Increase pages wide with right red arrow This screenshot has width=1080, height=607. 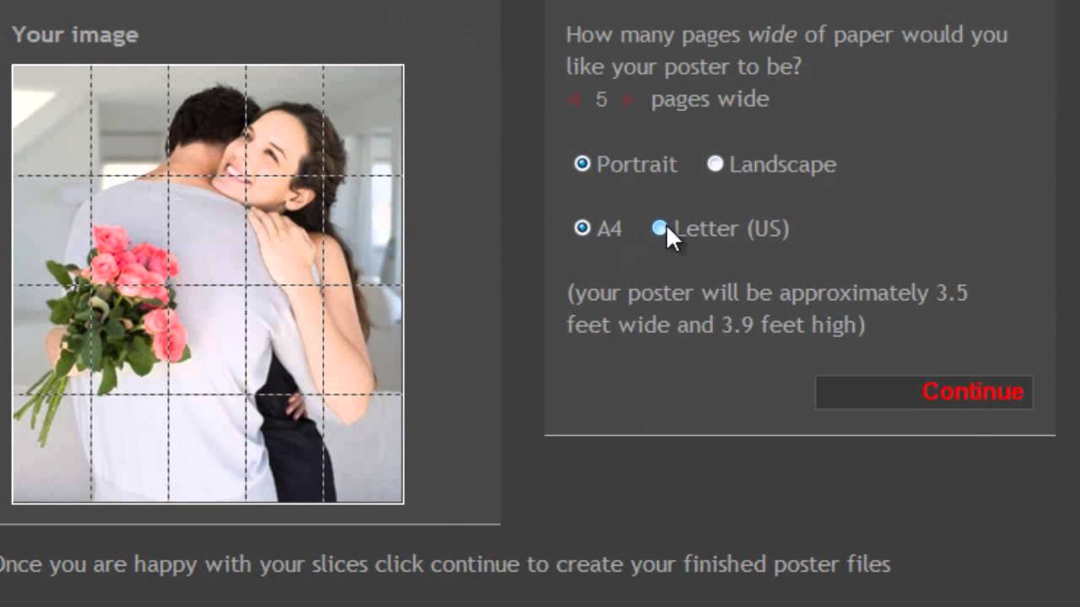coord(627,100)
